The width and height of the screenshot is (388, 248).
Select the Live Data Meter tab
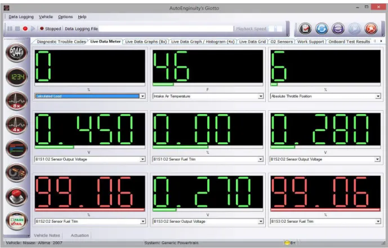click(105, 42)
